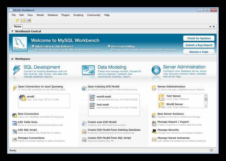Open the Help menu
226x161 pixels.
(107, 15)
